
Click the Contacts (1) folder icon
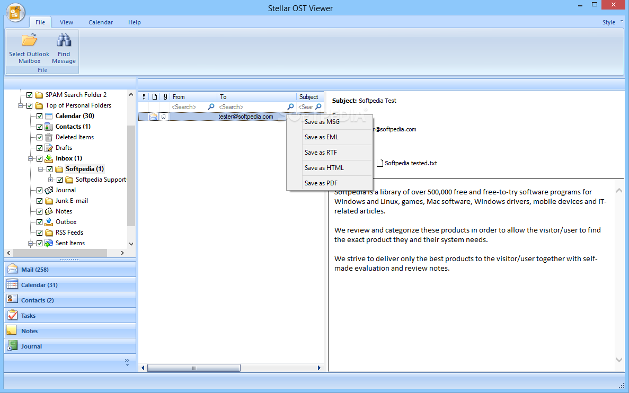[x=49, y=126]
